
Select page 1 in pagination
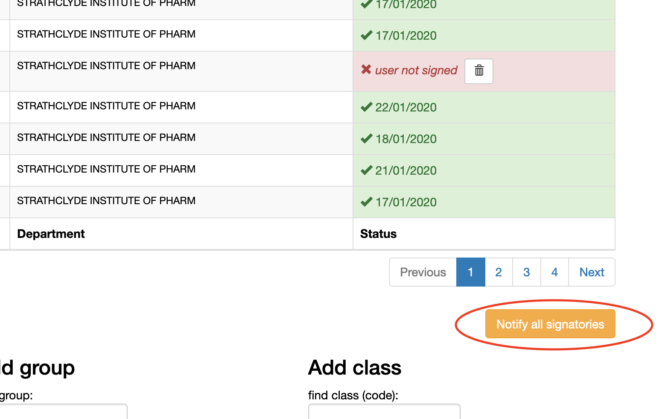470,272
